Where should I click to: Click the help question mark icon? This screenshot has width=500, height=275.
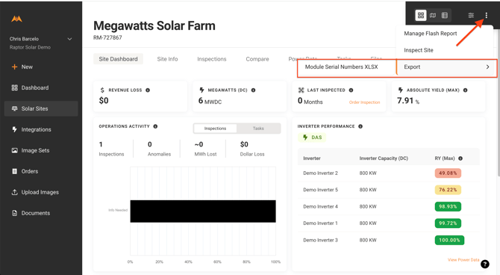click(484, 264)
